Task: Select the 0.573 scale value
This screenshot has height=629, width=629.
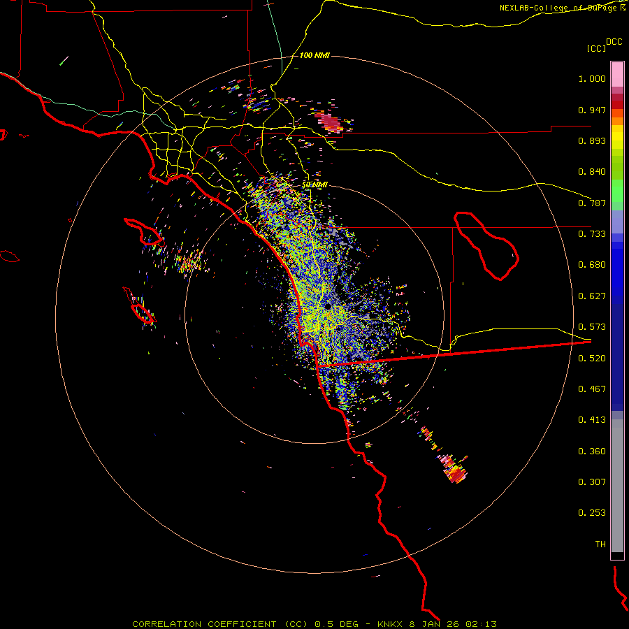Action: pyautogui.click(x=592, y=327)
